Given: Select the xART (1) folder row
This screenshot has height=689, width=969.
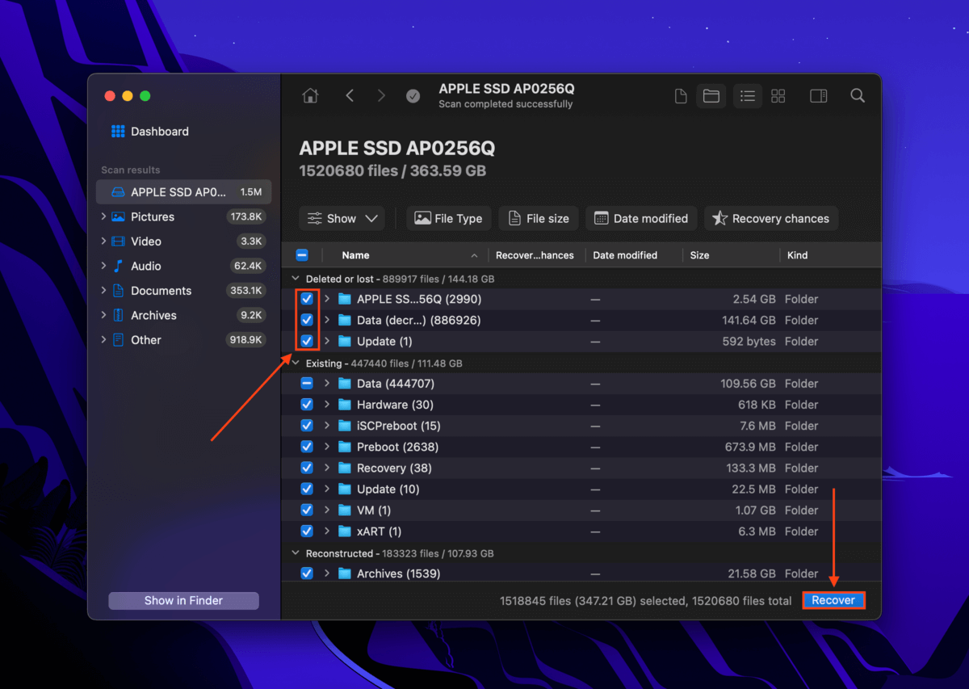Looking at the screenshot, I should pos(581,531).
